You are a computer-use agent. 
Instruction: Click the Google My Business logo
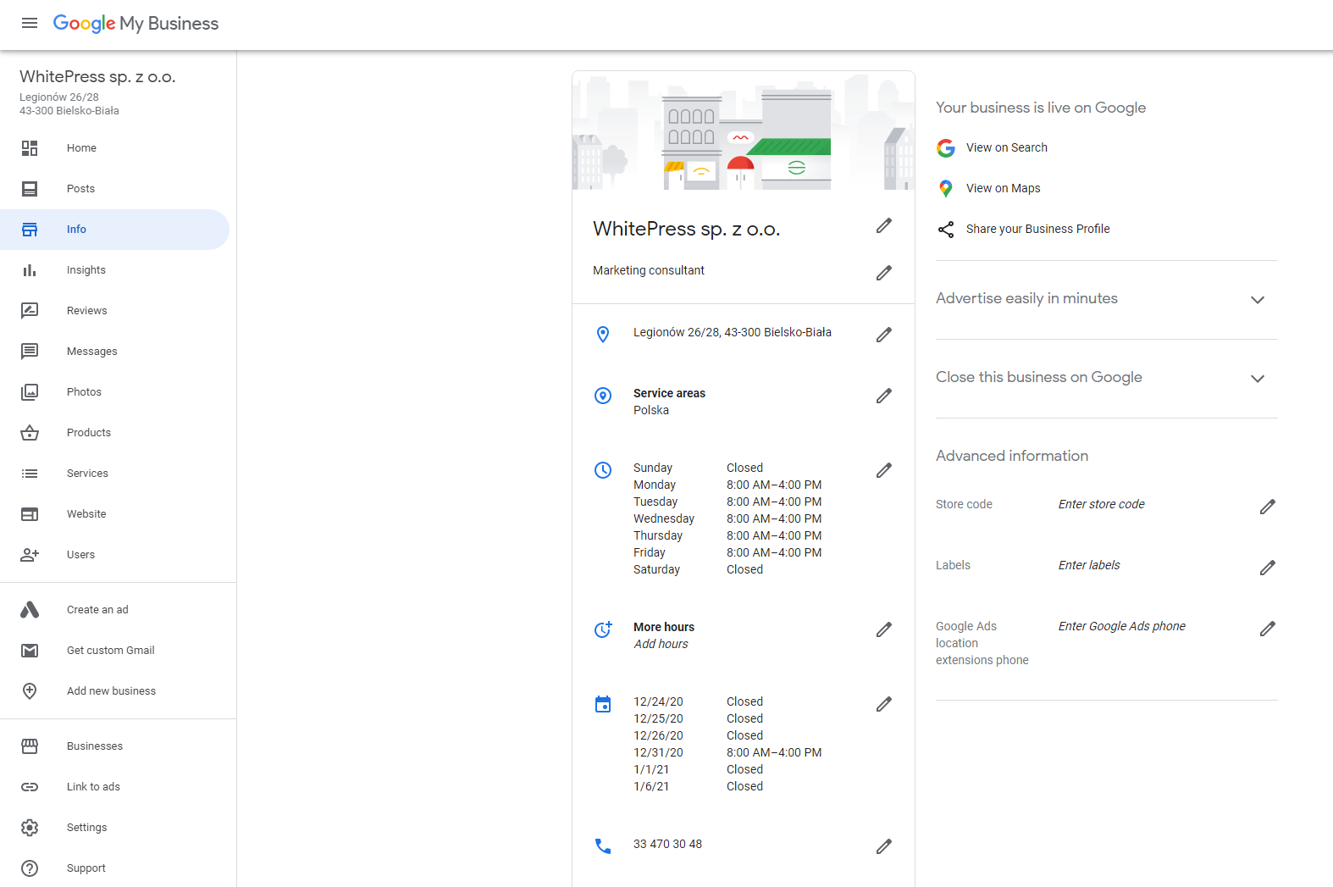pyautogui.click(x=136, y=24)
